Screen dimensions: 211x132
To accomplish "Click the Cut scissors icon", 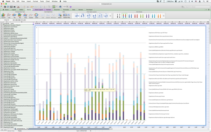I will (18, 7).
